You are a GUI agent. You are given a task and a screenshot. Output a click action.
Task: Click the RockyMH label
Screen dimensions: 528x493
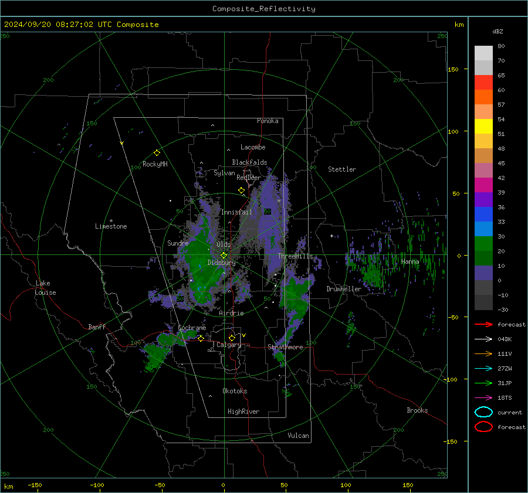155,164
